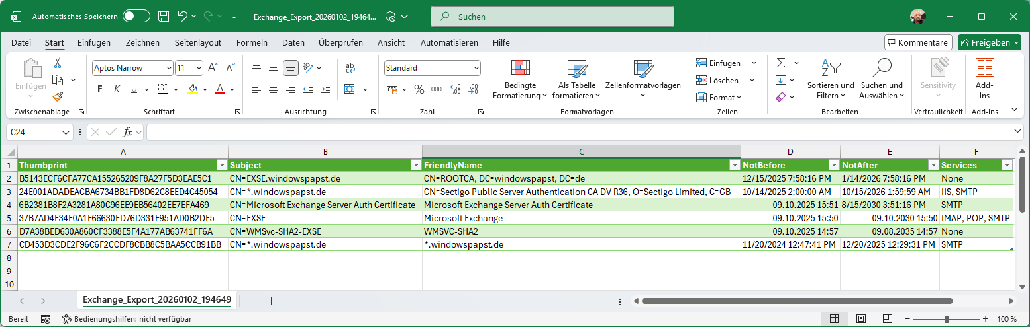The width and height of the screenshot is (1030, 327).
Task: Click the Suchen search box
Action: pyautogui.click(x=552, y=17)
